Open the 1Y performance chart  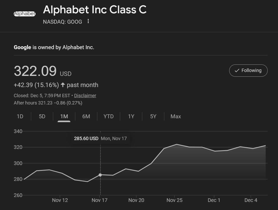pyautogui.click(x=131, y=116)
